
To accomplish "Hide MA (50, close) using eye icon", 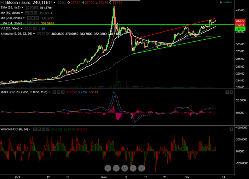I will tap(27, 13).
